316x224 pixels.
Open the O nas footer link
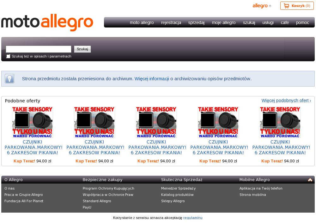pyautogui.click(x=9, y=188)
